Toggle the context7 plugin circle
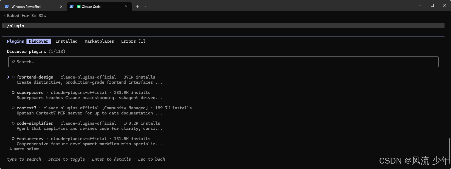Image resolution: width=451 pixels, height=169 pixels. pos(13,108)
